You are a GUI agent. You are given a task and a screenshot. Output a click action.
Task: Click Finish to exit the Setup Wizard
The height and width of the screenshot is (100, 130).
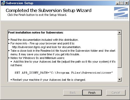[92, 93]
